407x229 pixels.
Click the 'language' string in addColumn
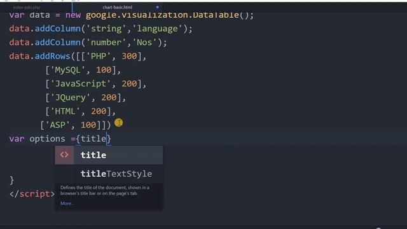point(158,29)
